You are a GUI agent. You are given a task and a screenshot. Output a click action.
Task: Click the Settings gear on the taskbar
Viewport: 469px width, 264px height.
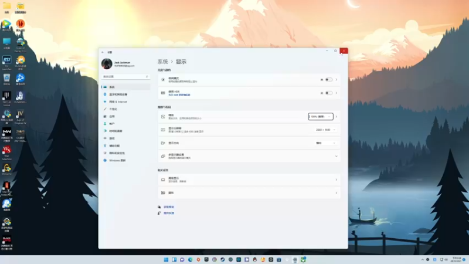295,260
